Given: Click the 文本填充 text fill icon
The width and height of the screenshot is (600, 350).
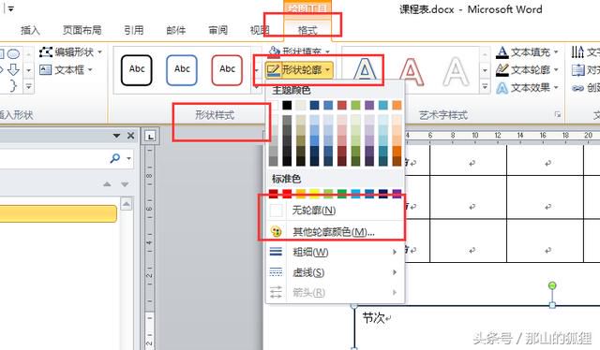Looking at the screenshot, I should 502,52.
